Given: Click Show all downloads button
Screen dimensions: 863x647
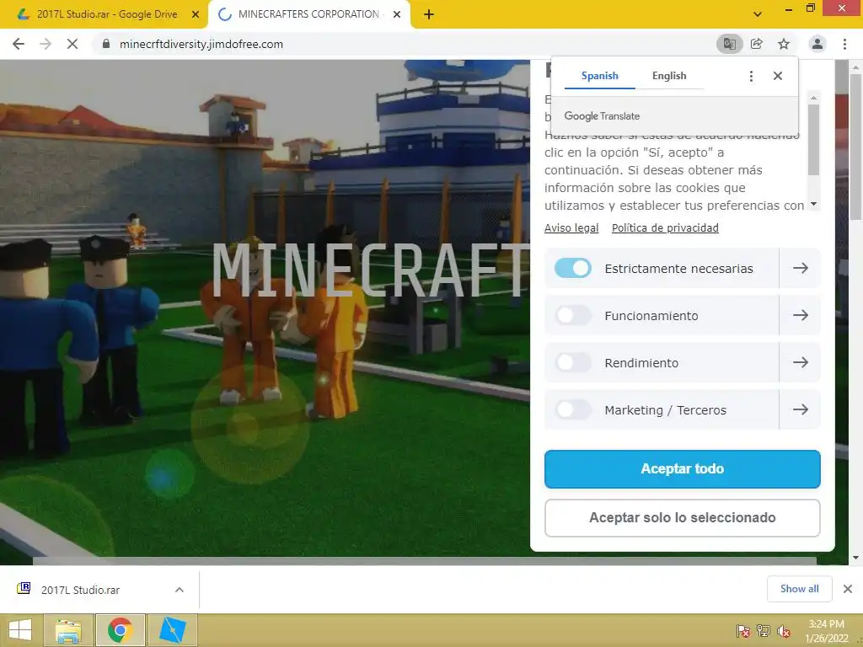Looking at the screenshot, I should (x=799, y=589).
